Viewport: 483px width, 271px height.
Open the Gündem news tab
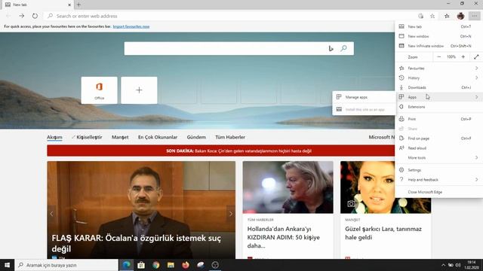click(x=196, y=137)
